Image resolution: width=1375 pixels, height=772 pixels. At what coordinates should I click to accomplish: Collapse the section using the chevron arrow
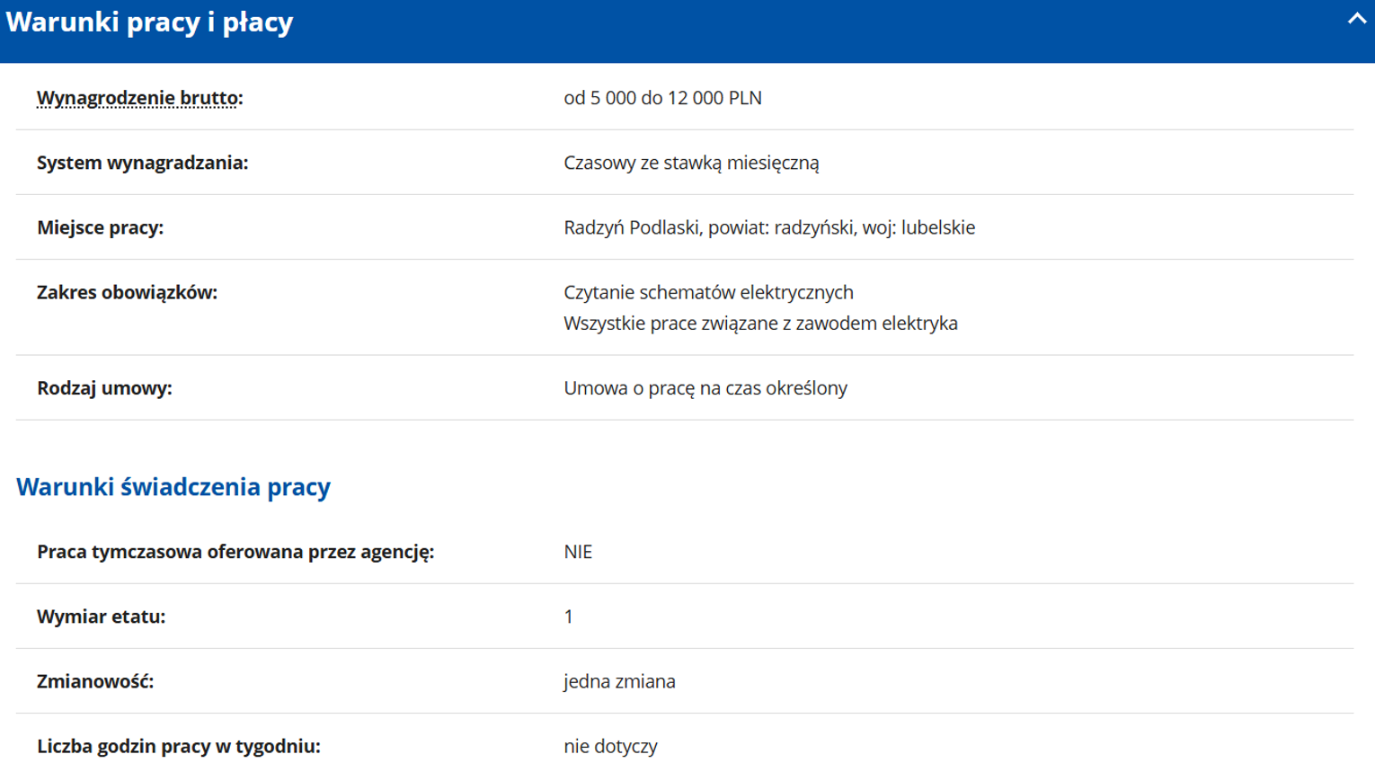pyautogui.click(x=1355, y=19)
